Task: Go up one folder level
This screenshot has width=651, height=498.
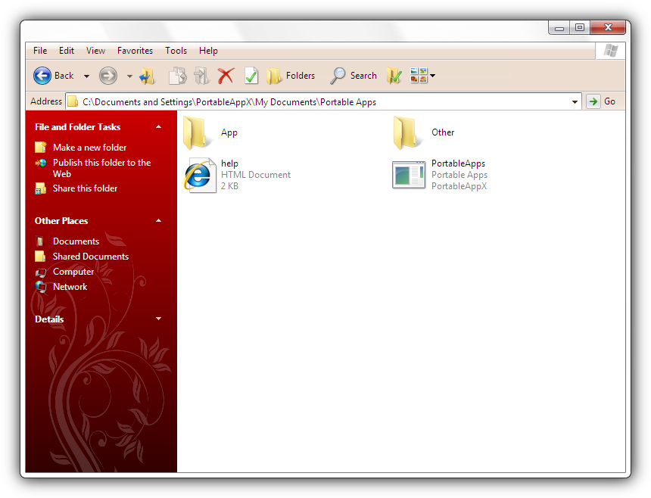Action: coord(147,76)
